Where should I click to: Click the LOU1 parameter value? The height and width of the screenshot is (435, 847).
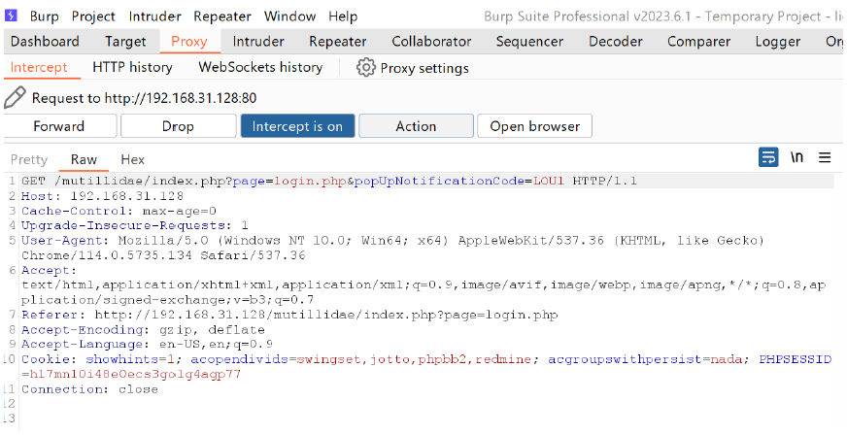coord(549,181)
